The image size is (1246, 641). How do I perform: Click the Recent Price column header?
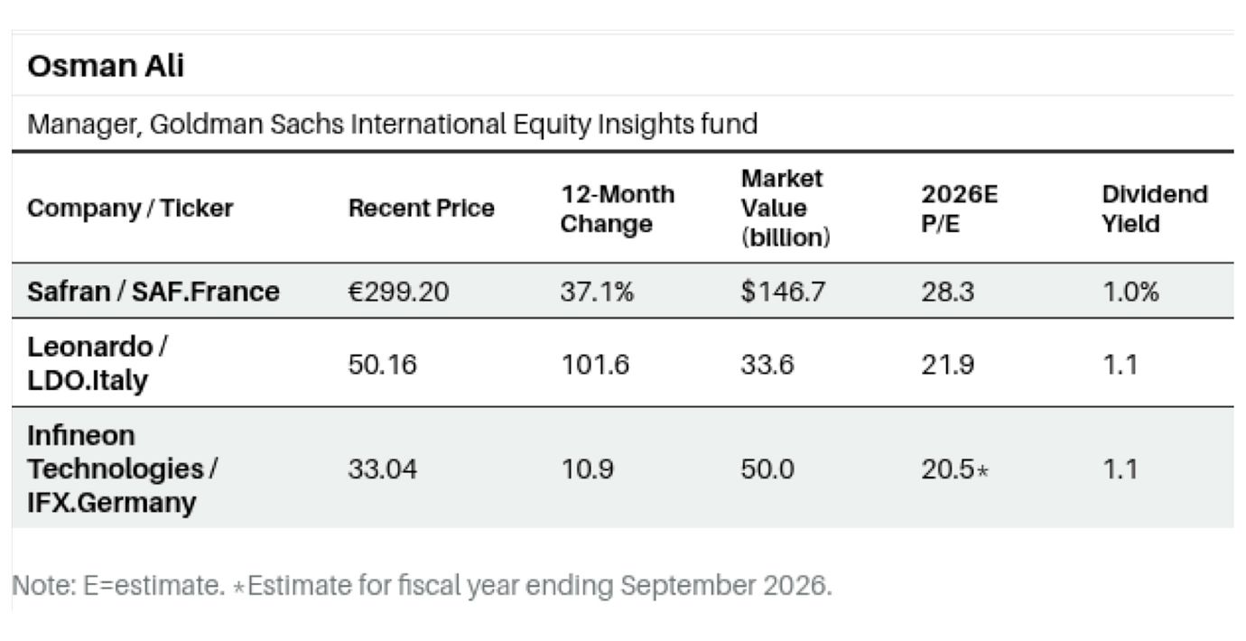[x=422, y=209]
